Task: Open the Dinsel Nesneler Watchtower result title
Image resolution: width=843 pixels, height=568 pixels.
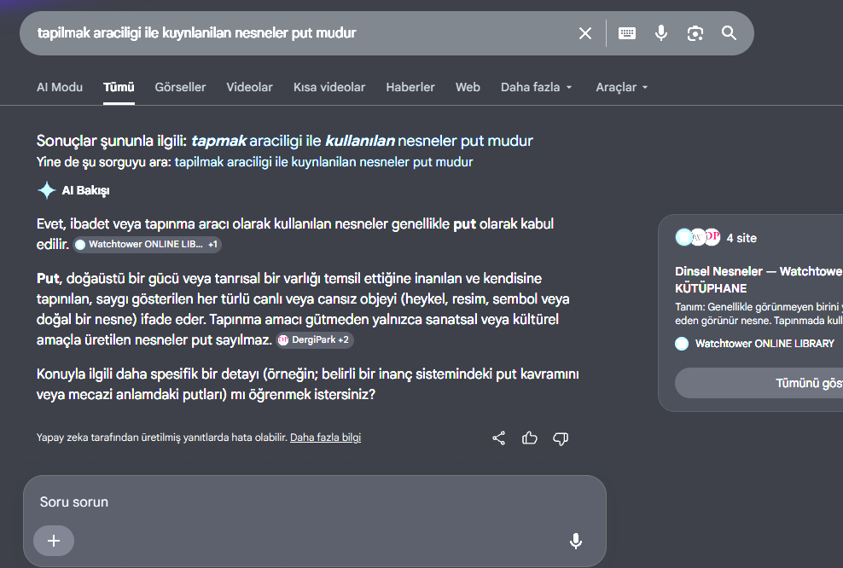Action: click(x=759, y=280)
